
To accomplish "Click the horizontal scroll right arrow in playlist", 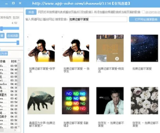I will (15, 130).
